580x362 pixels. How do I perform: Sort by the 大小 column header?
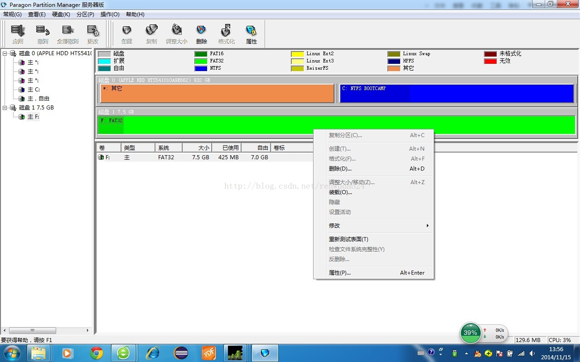click(x=198, y=148)
